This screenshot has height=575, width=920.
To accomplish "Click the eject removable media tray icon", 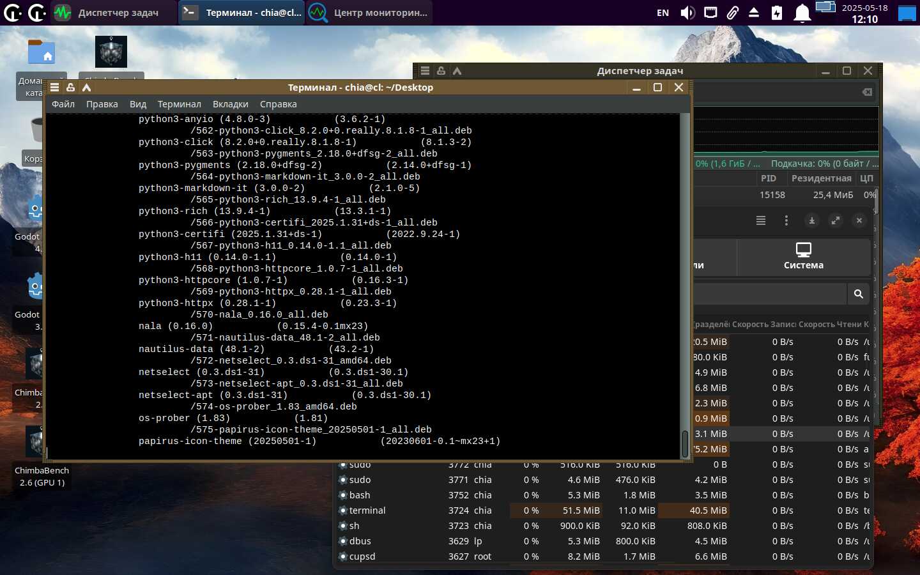I will (754, 13).
